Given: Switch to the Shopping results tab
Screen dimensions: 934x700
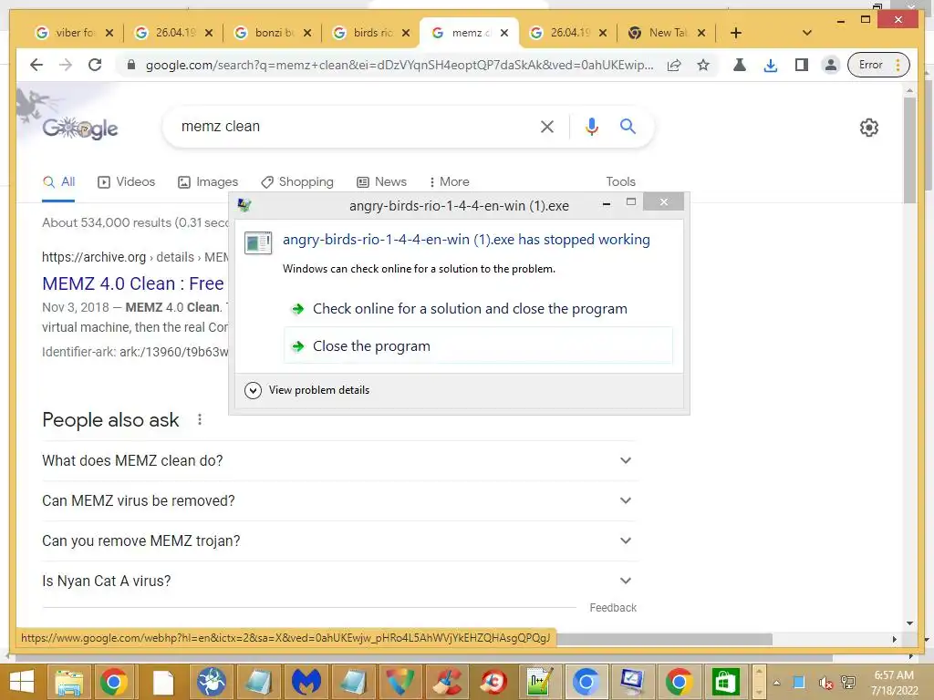Looking at the screenshot, I should (x=297, y=182).
